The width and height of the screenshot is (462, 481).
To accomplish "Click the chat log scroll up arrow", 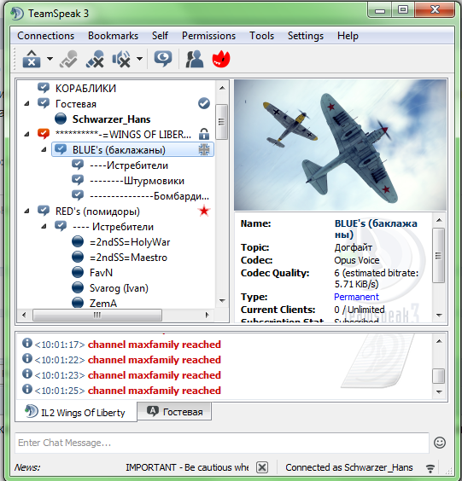I will point(439,341).
